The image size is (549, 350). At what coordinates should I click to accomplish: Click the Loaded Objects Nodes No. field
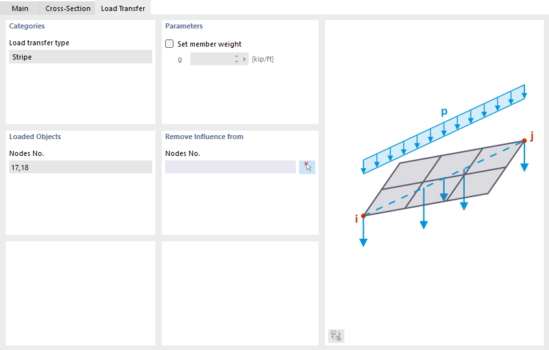coord(80,167)
